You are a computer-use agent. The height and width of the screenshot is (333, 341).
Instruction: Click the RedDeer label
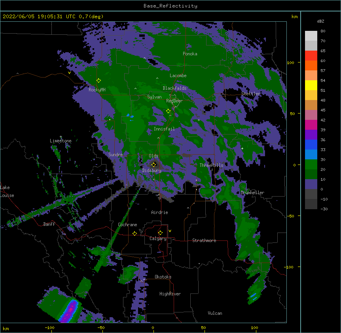click(x=174, y=101)
